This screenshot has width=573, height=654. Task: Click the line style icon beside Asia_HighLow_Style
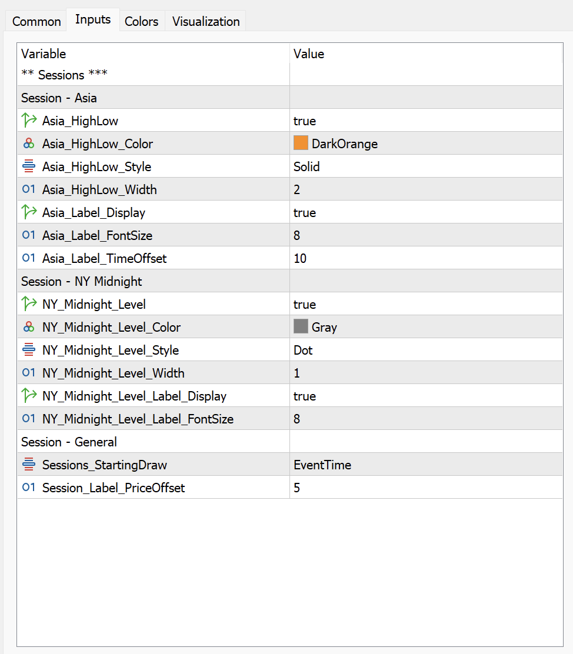pos(29,166)
